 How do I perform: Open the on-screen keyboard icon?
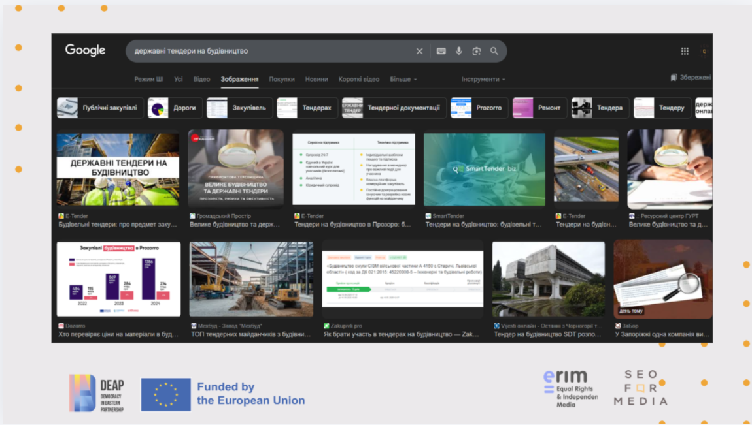441,51
